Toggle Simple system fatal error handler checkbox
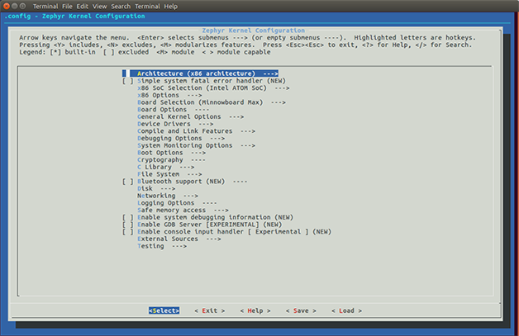The height and width of the screenshot is (336, 519). click(x=128, y=81)
